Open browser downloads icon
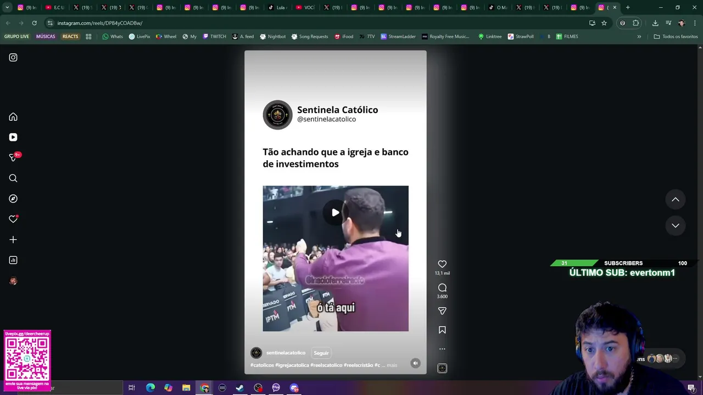 tap(655, 23)
